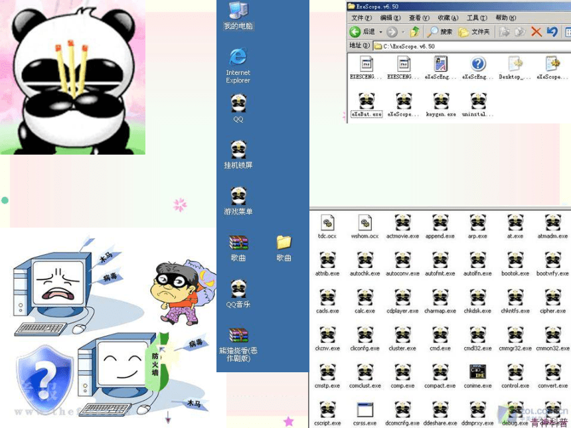Open the 编辑(E) menu
571x428 pixels.
point(390,18)
